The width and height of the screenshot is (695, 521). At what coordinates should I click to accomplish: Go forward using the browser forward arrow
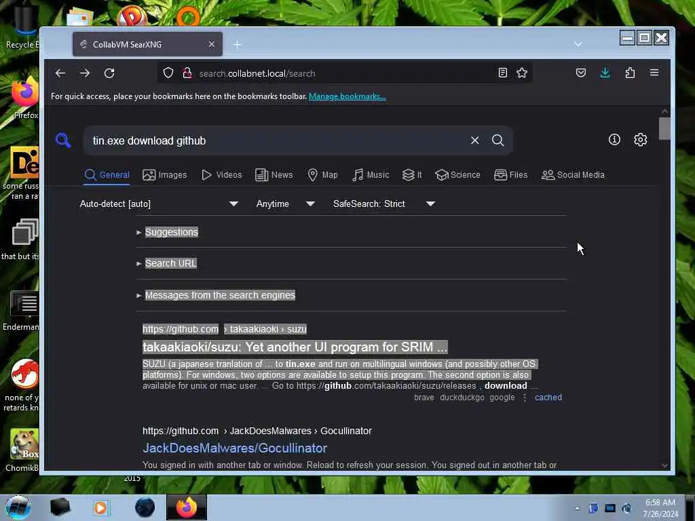tap(85, 73)
